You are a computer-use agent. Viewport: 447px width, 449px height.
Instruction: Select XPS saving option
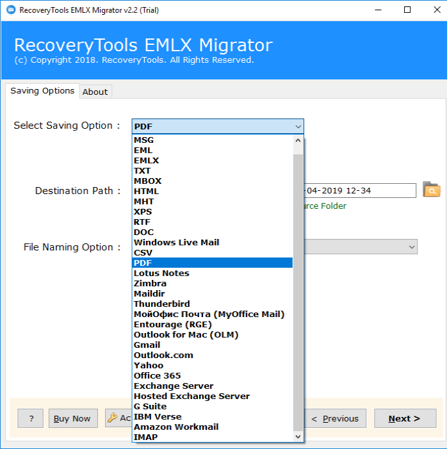212,212
